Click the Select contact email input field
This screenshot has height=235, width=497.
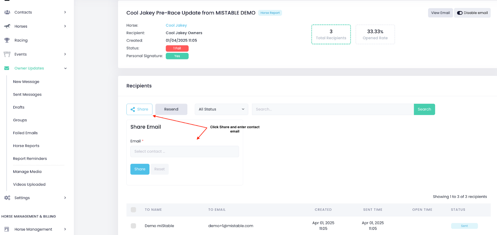tap(184, 151)
